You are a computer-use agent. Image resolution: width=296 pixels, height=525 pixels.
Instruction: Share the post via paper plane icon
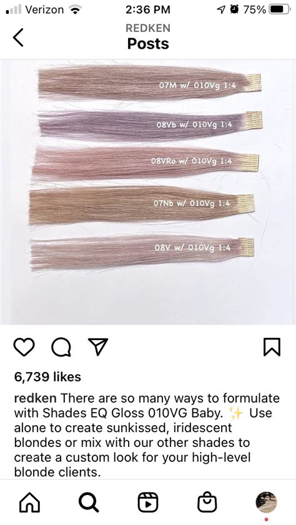click(x=98, y=346)
